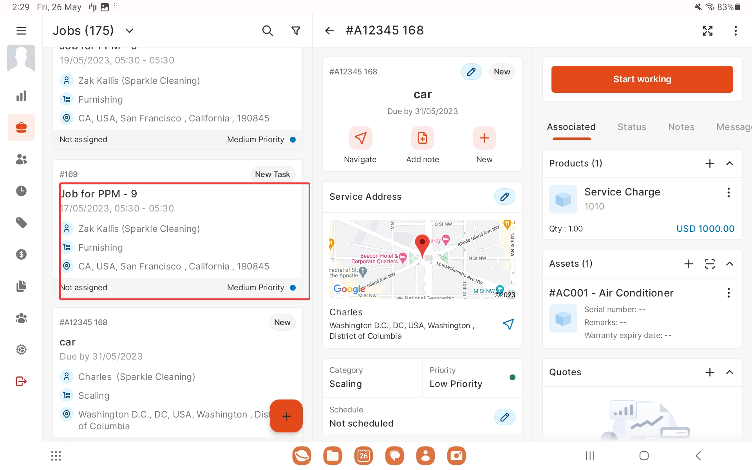Open the Service Charge three-dot menu

pos(728,192)
